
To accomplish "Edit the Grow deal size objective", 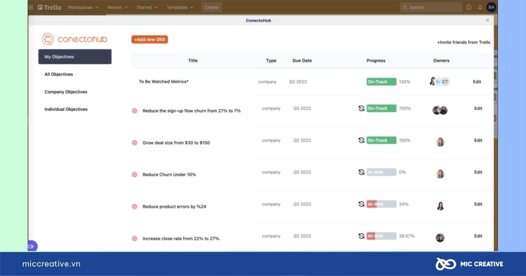I will tap(478, 141).
